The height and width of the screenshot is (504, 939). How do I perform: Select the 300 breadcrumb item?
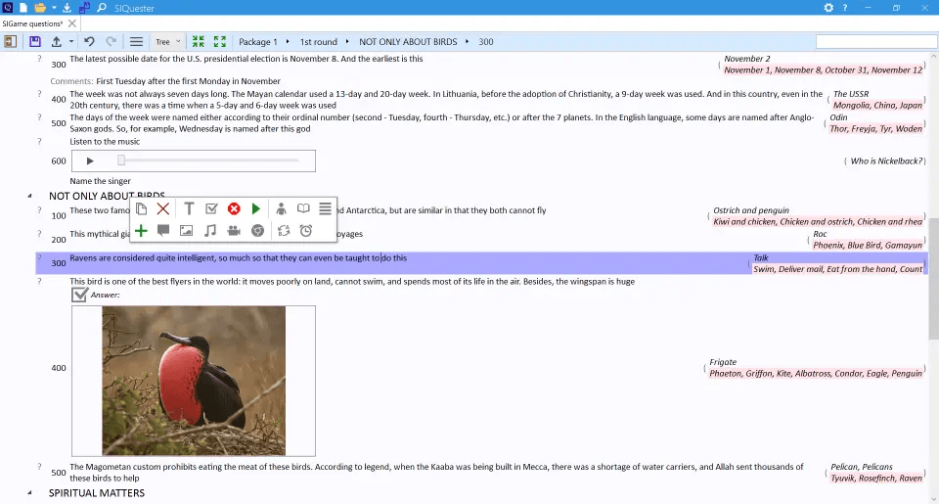(x=486, y=41)
